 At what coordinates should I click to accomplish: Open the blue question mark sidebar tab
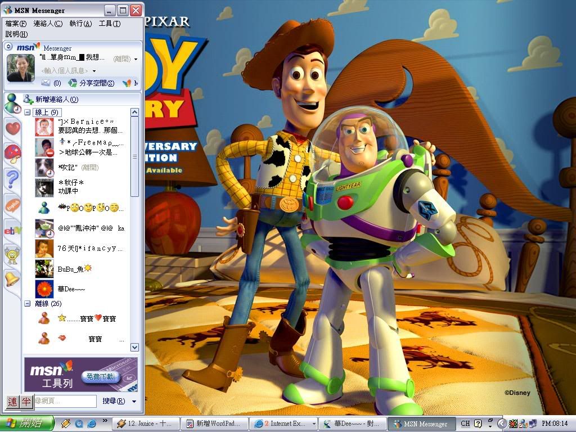[x=12, y=179]
